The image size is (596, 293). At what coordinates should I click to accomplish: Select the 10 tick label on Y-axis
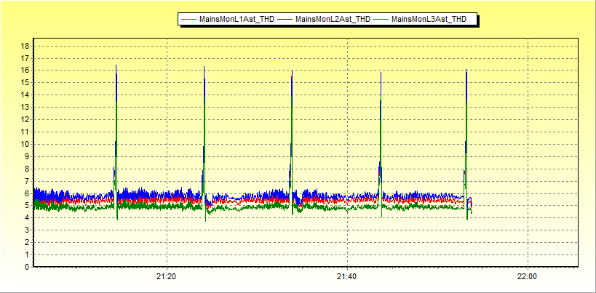[x=24, y=144]
